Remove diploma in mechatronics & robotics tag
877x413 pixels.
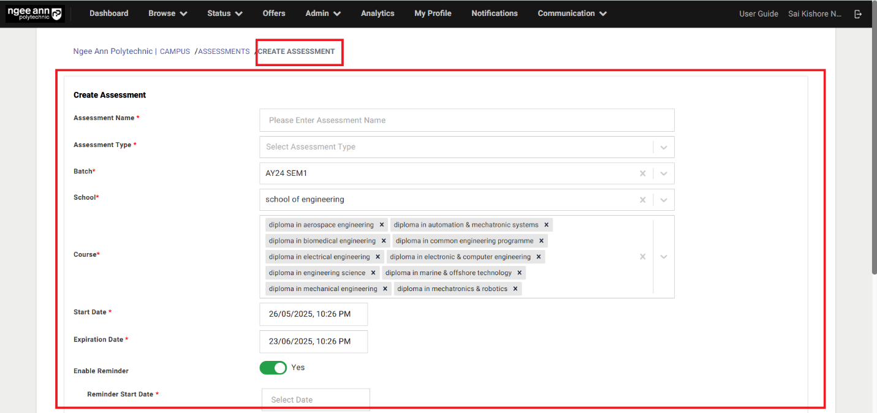(x=515, y=289)
